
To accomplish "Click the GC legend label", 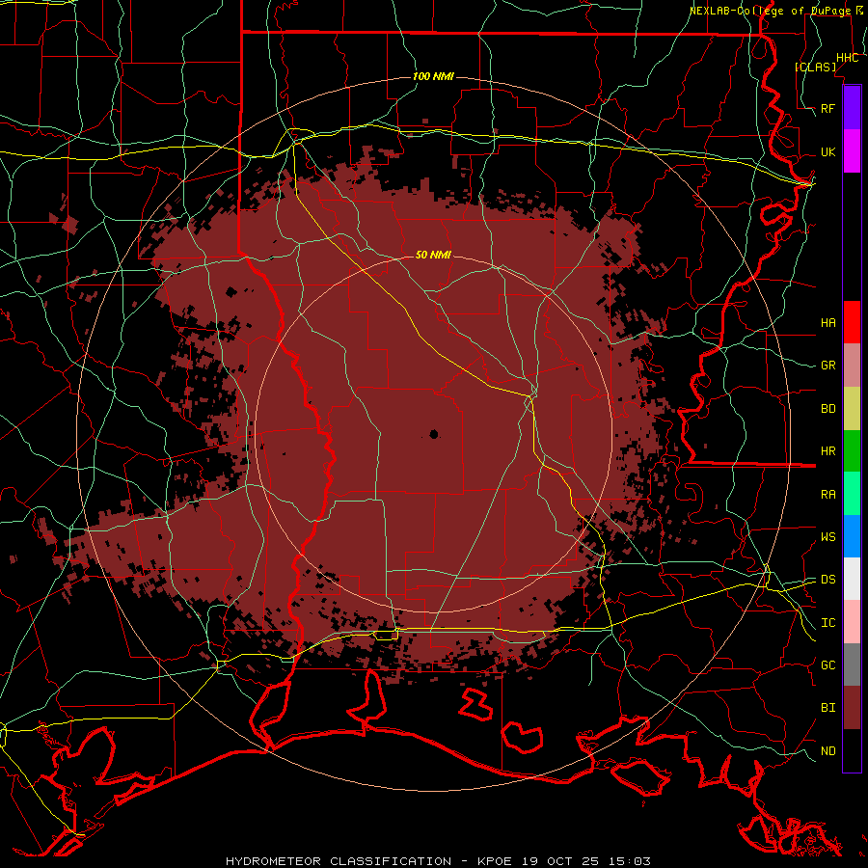I will pos(828,665).
